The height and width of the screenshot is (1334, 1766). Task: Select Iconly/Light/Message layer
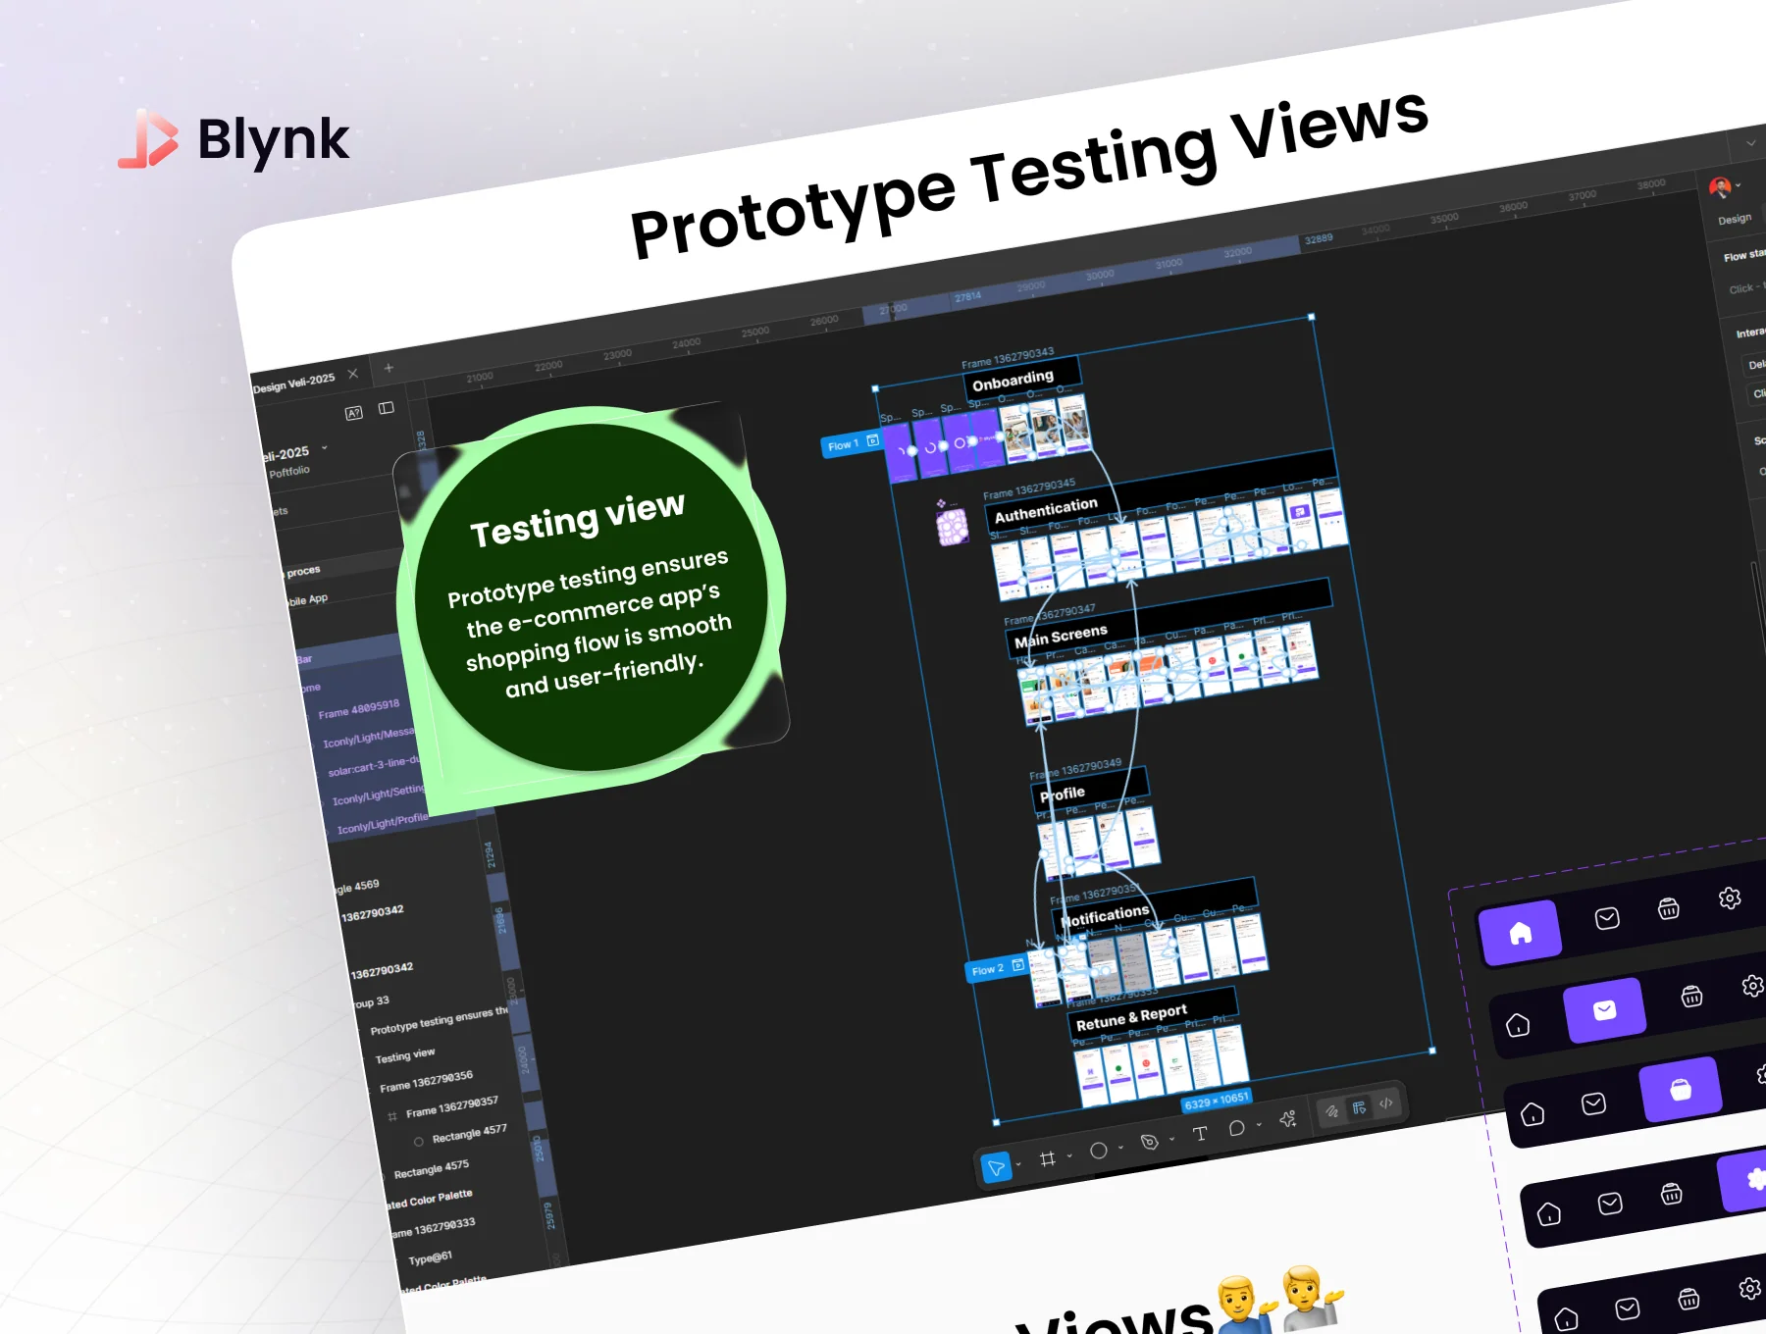(x=369, y=738)
